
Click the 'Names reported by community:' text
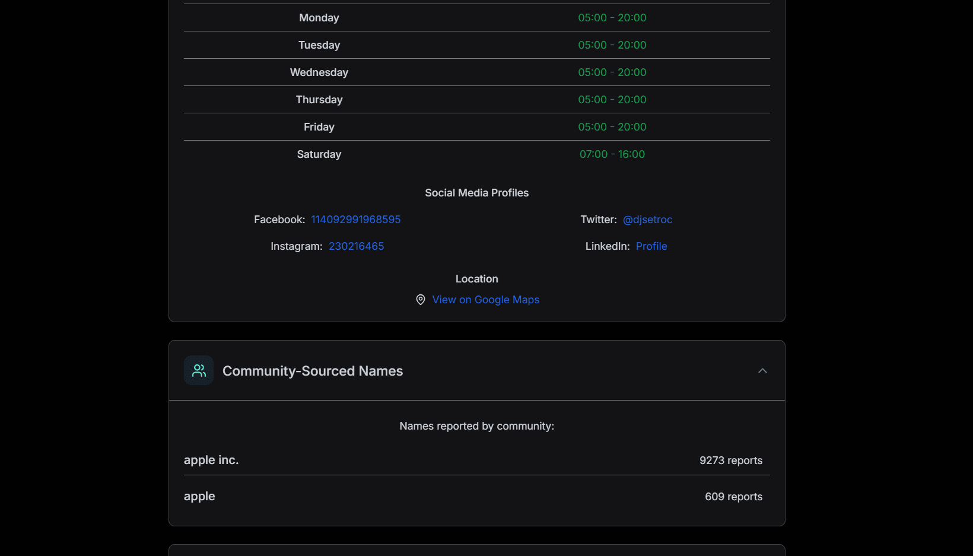point(477,426)
